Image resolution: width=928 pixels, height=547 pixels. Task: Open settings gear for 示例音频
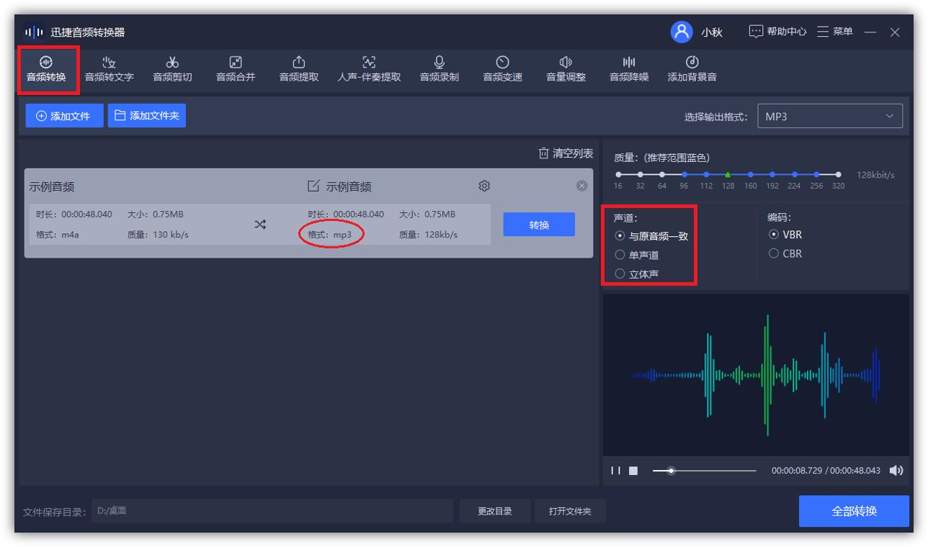(483, 186)
